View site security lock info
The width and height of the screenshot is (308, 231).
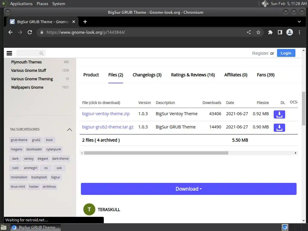[42, 32]
